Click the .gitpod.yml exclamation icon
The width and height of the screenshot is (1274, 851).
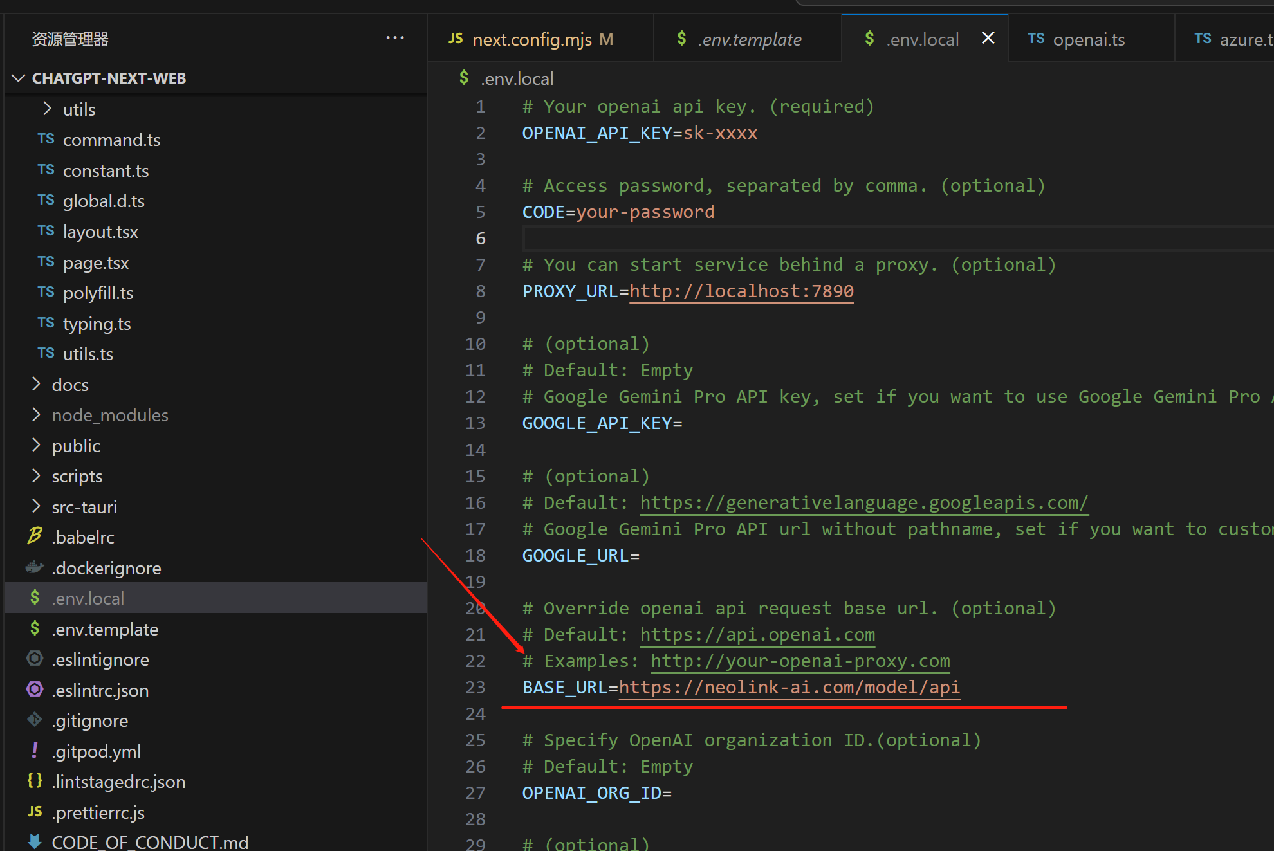[35, 750]
